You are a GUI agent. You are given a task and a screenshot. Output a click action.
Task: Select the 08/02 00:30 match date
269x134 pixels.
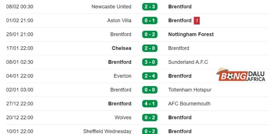[20, 7]
